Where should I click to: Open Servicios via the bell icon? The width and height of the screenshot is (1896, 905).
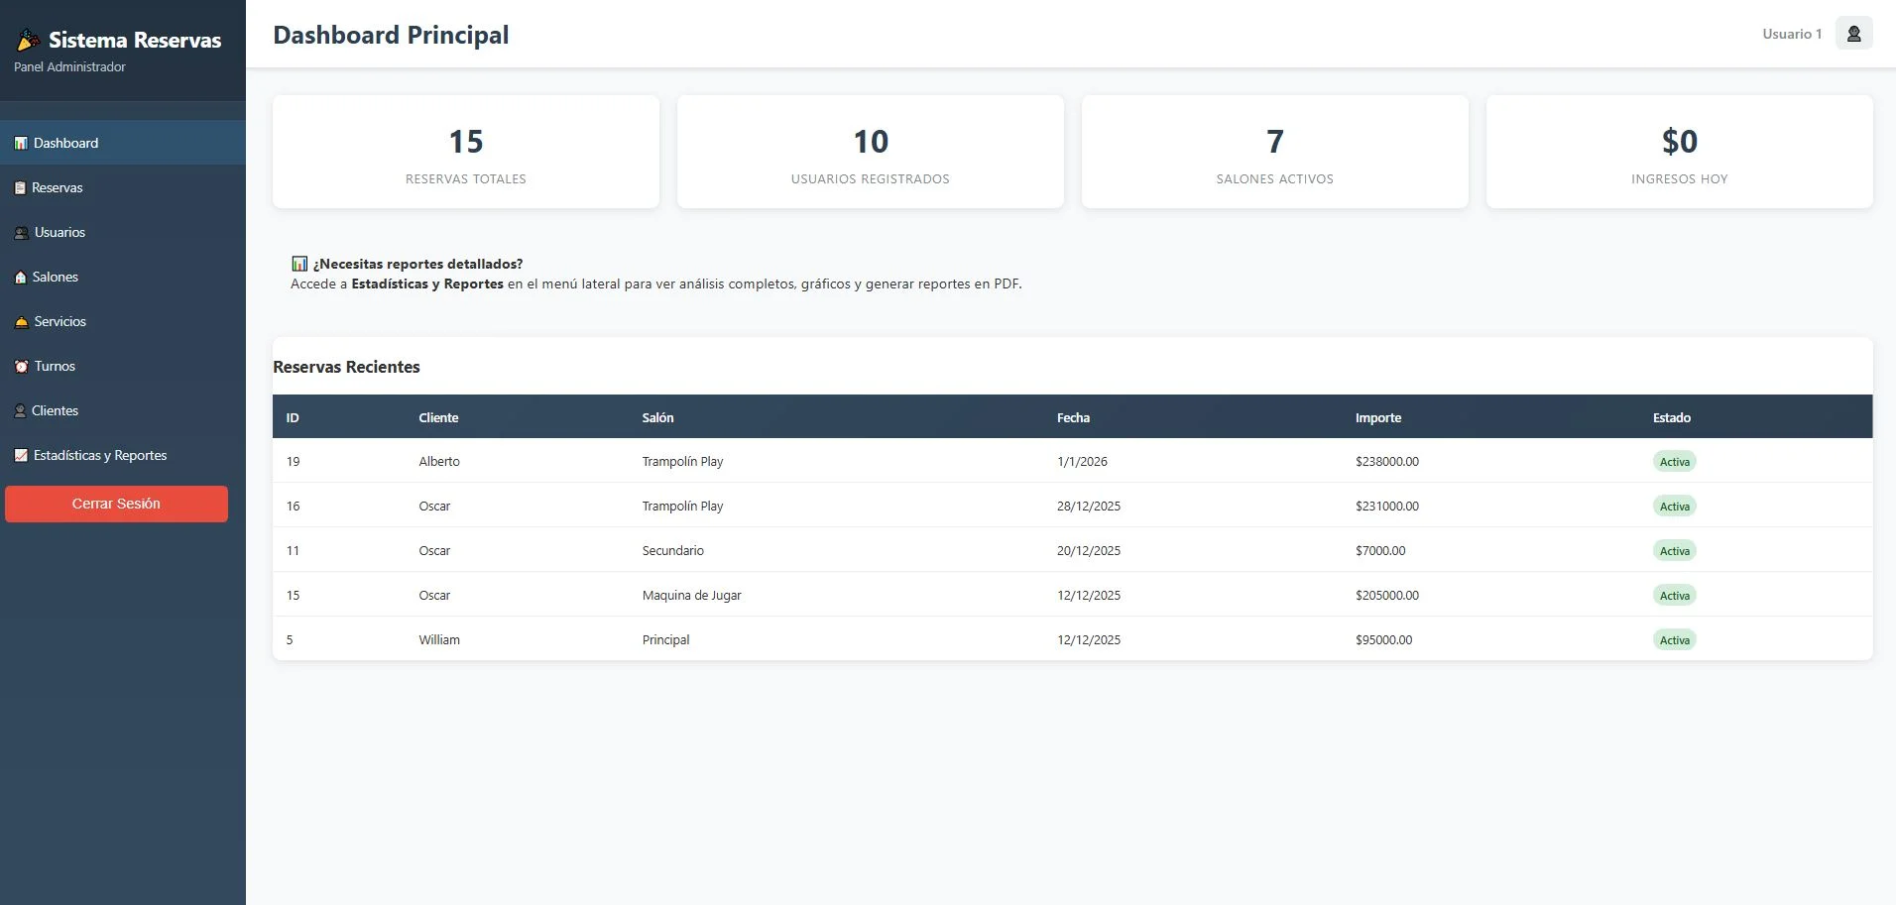[20, 320]
